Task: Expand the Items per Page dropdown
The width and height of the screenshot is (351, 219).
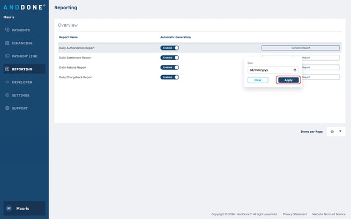Action: pos(336,131)
